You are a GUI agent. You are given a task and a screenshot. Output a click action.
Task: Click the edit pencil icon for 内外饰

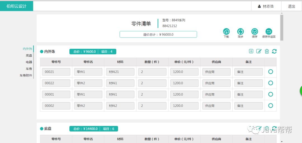(x=259, y=51)
